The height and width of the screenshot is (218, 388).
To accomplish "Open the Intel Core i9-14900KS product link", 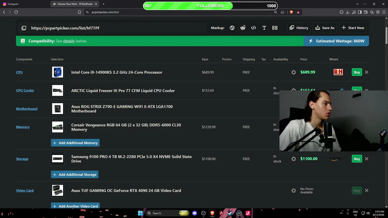I will (x=117, y=72).
